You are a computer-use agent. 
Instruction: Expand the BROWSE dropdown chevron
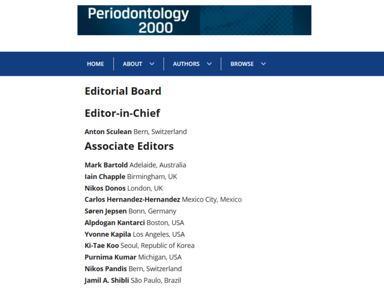pyautogui.click(x=263, y=64)
